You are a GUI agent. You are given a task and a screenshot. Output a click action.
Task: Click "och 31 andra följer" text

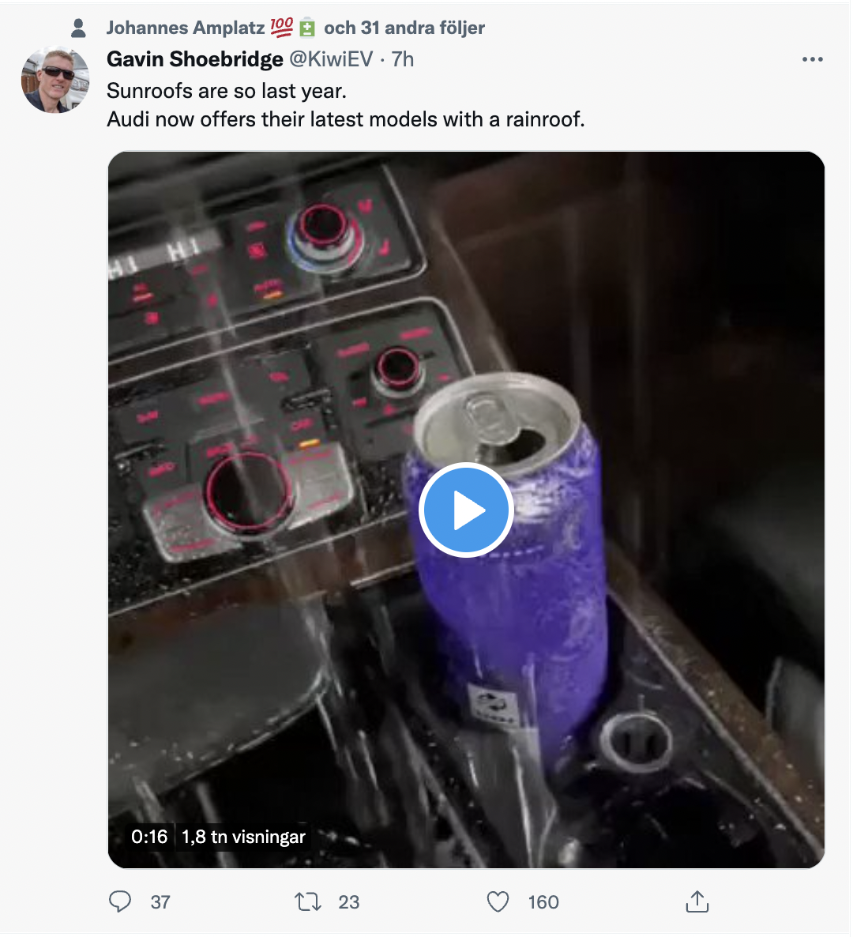404,28
